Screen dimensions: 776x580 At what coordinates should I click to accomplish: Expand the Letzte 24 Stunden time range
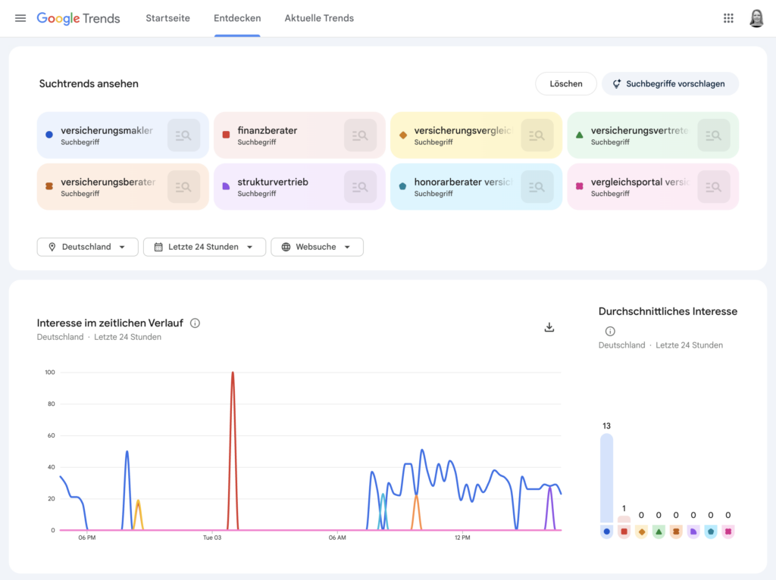(x=204, y=247)
